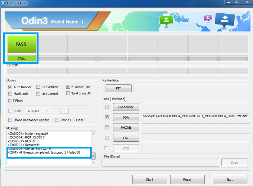The image size is (253, 186).
Task: Click the purple download bubble banner icon
Action: 208,18
